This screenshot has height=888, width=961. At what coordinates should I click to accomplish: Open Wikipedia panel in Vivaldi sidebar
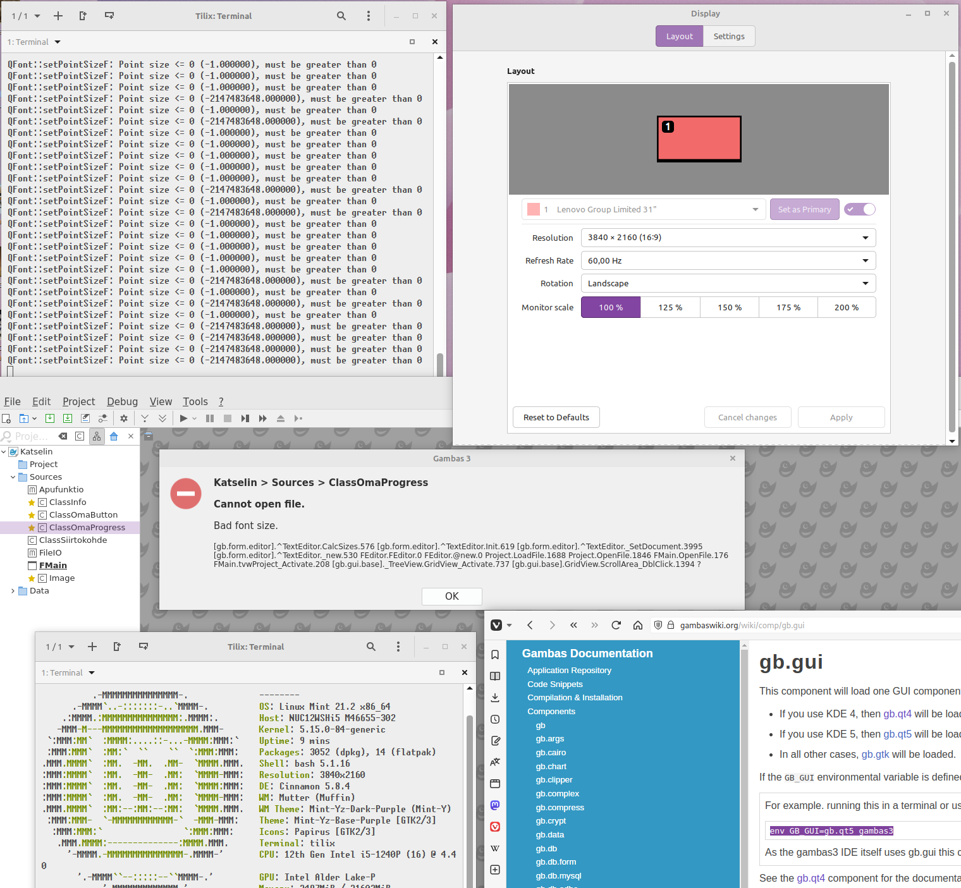point(495,848)
